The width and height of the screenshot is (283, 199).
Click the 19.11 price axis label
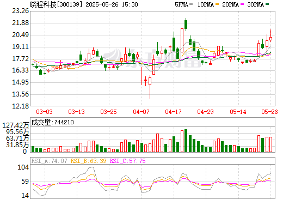pos(20,47)
